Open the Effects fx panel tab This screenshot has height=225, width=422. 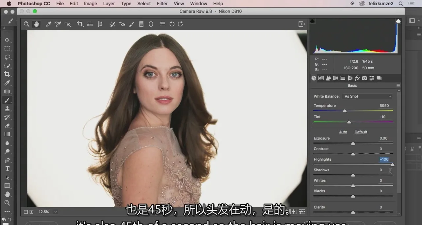point(357,78)
